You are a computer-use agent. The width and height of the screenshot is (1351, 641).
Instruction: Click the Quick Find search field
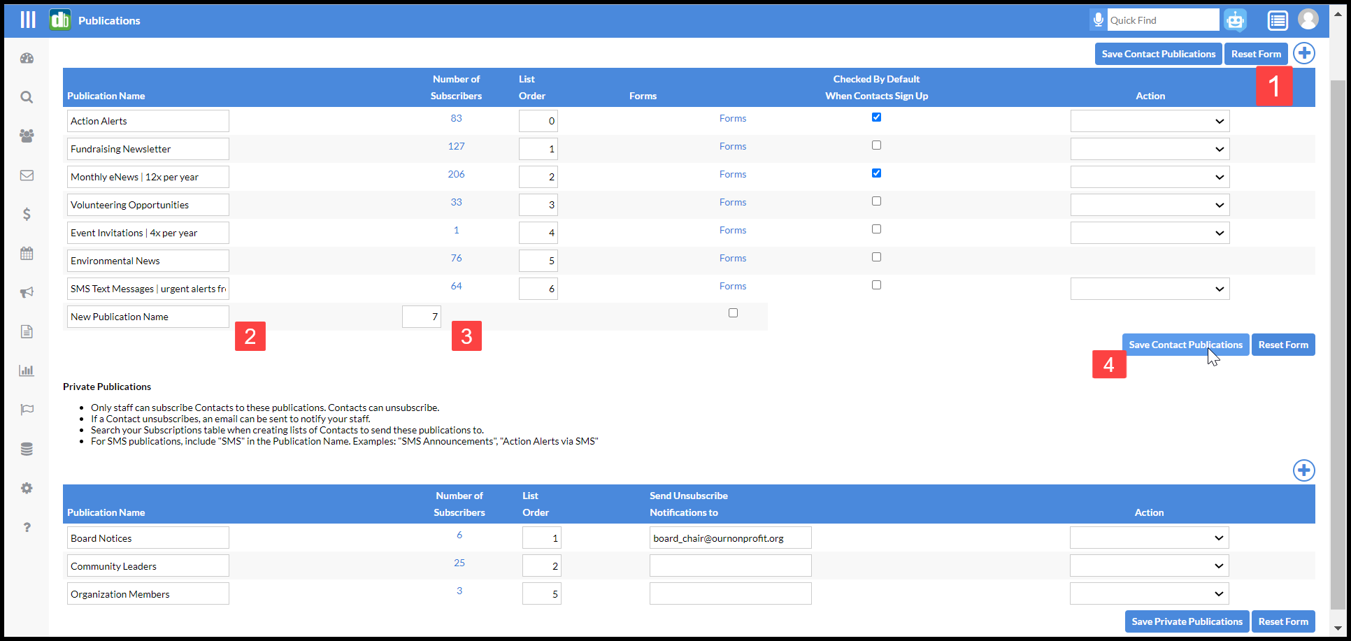point(1163,20)
